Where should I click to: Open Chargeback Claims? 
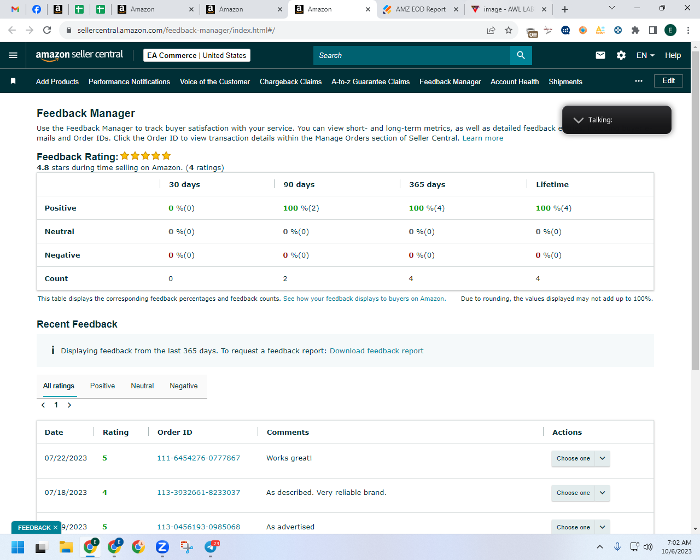pyautogui.click(x=290, y=81)
